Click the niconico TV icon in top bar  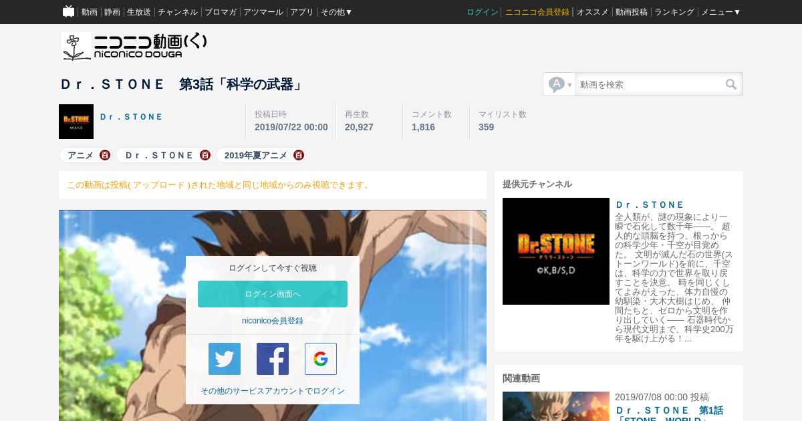tap(68, 11)
